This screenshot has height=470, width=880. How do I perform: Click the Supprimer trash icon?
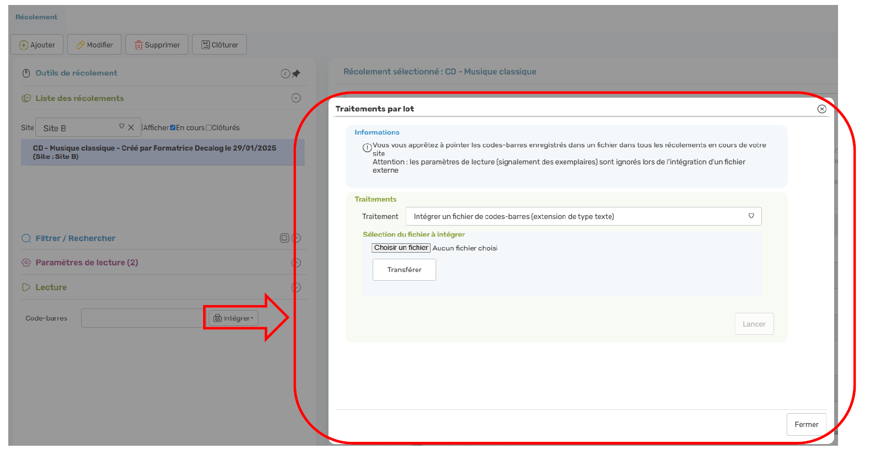(x=139, y=45)
